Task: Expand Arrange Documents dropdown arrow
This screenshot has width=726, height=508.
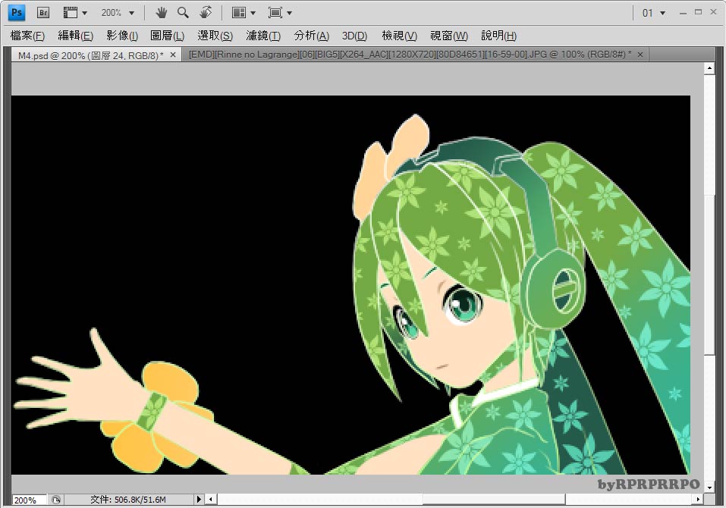Action: [253, 13]
